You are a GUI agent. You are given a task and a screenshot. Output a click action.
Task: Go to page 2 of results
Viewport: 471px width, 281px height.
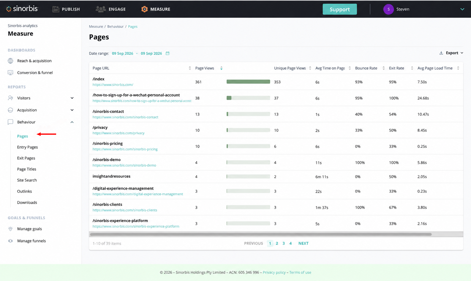click(x=277, y=243)
